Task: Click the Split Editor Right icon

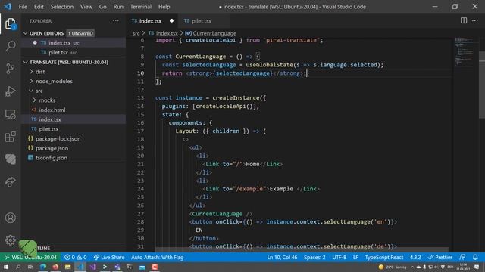Action: pos(463,20)
